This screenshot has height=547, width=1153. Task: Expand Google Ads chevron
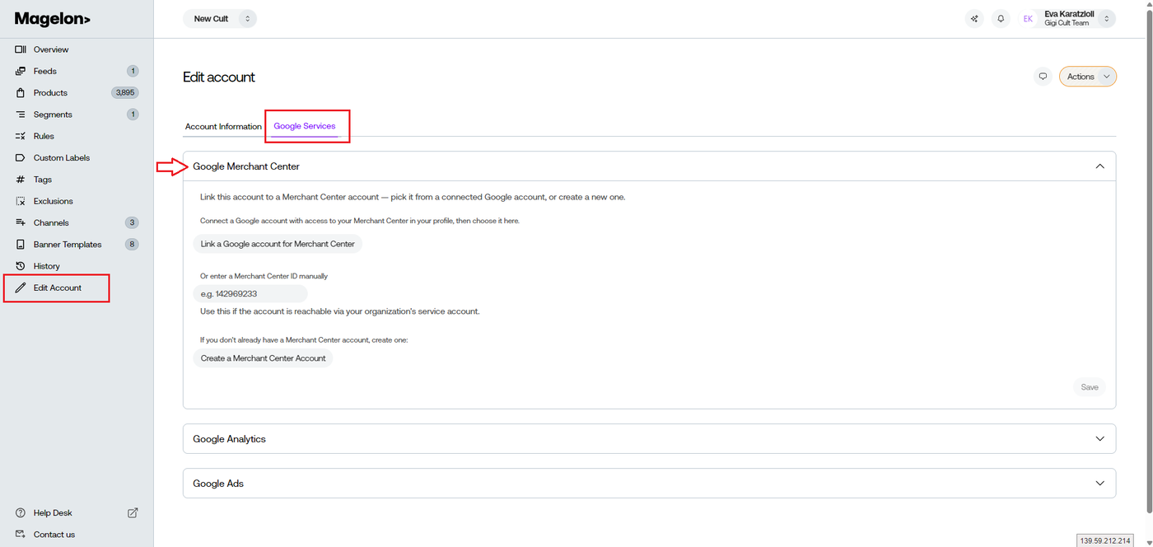click(1099, 484)
